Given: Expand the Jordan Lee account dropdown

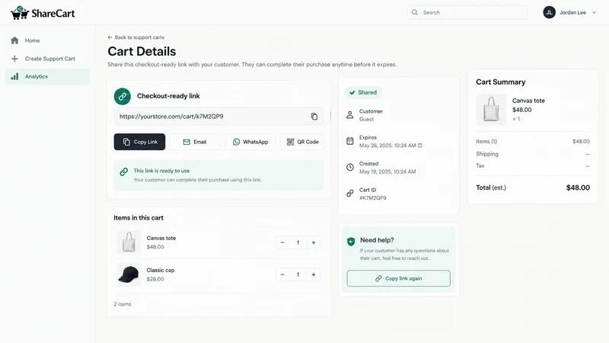Looking at the screenshot, I should 594,12.
